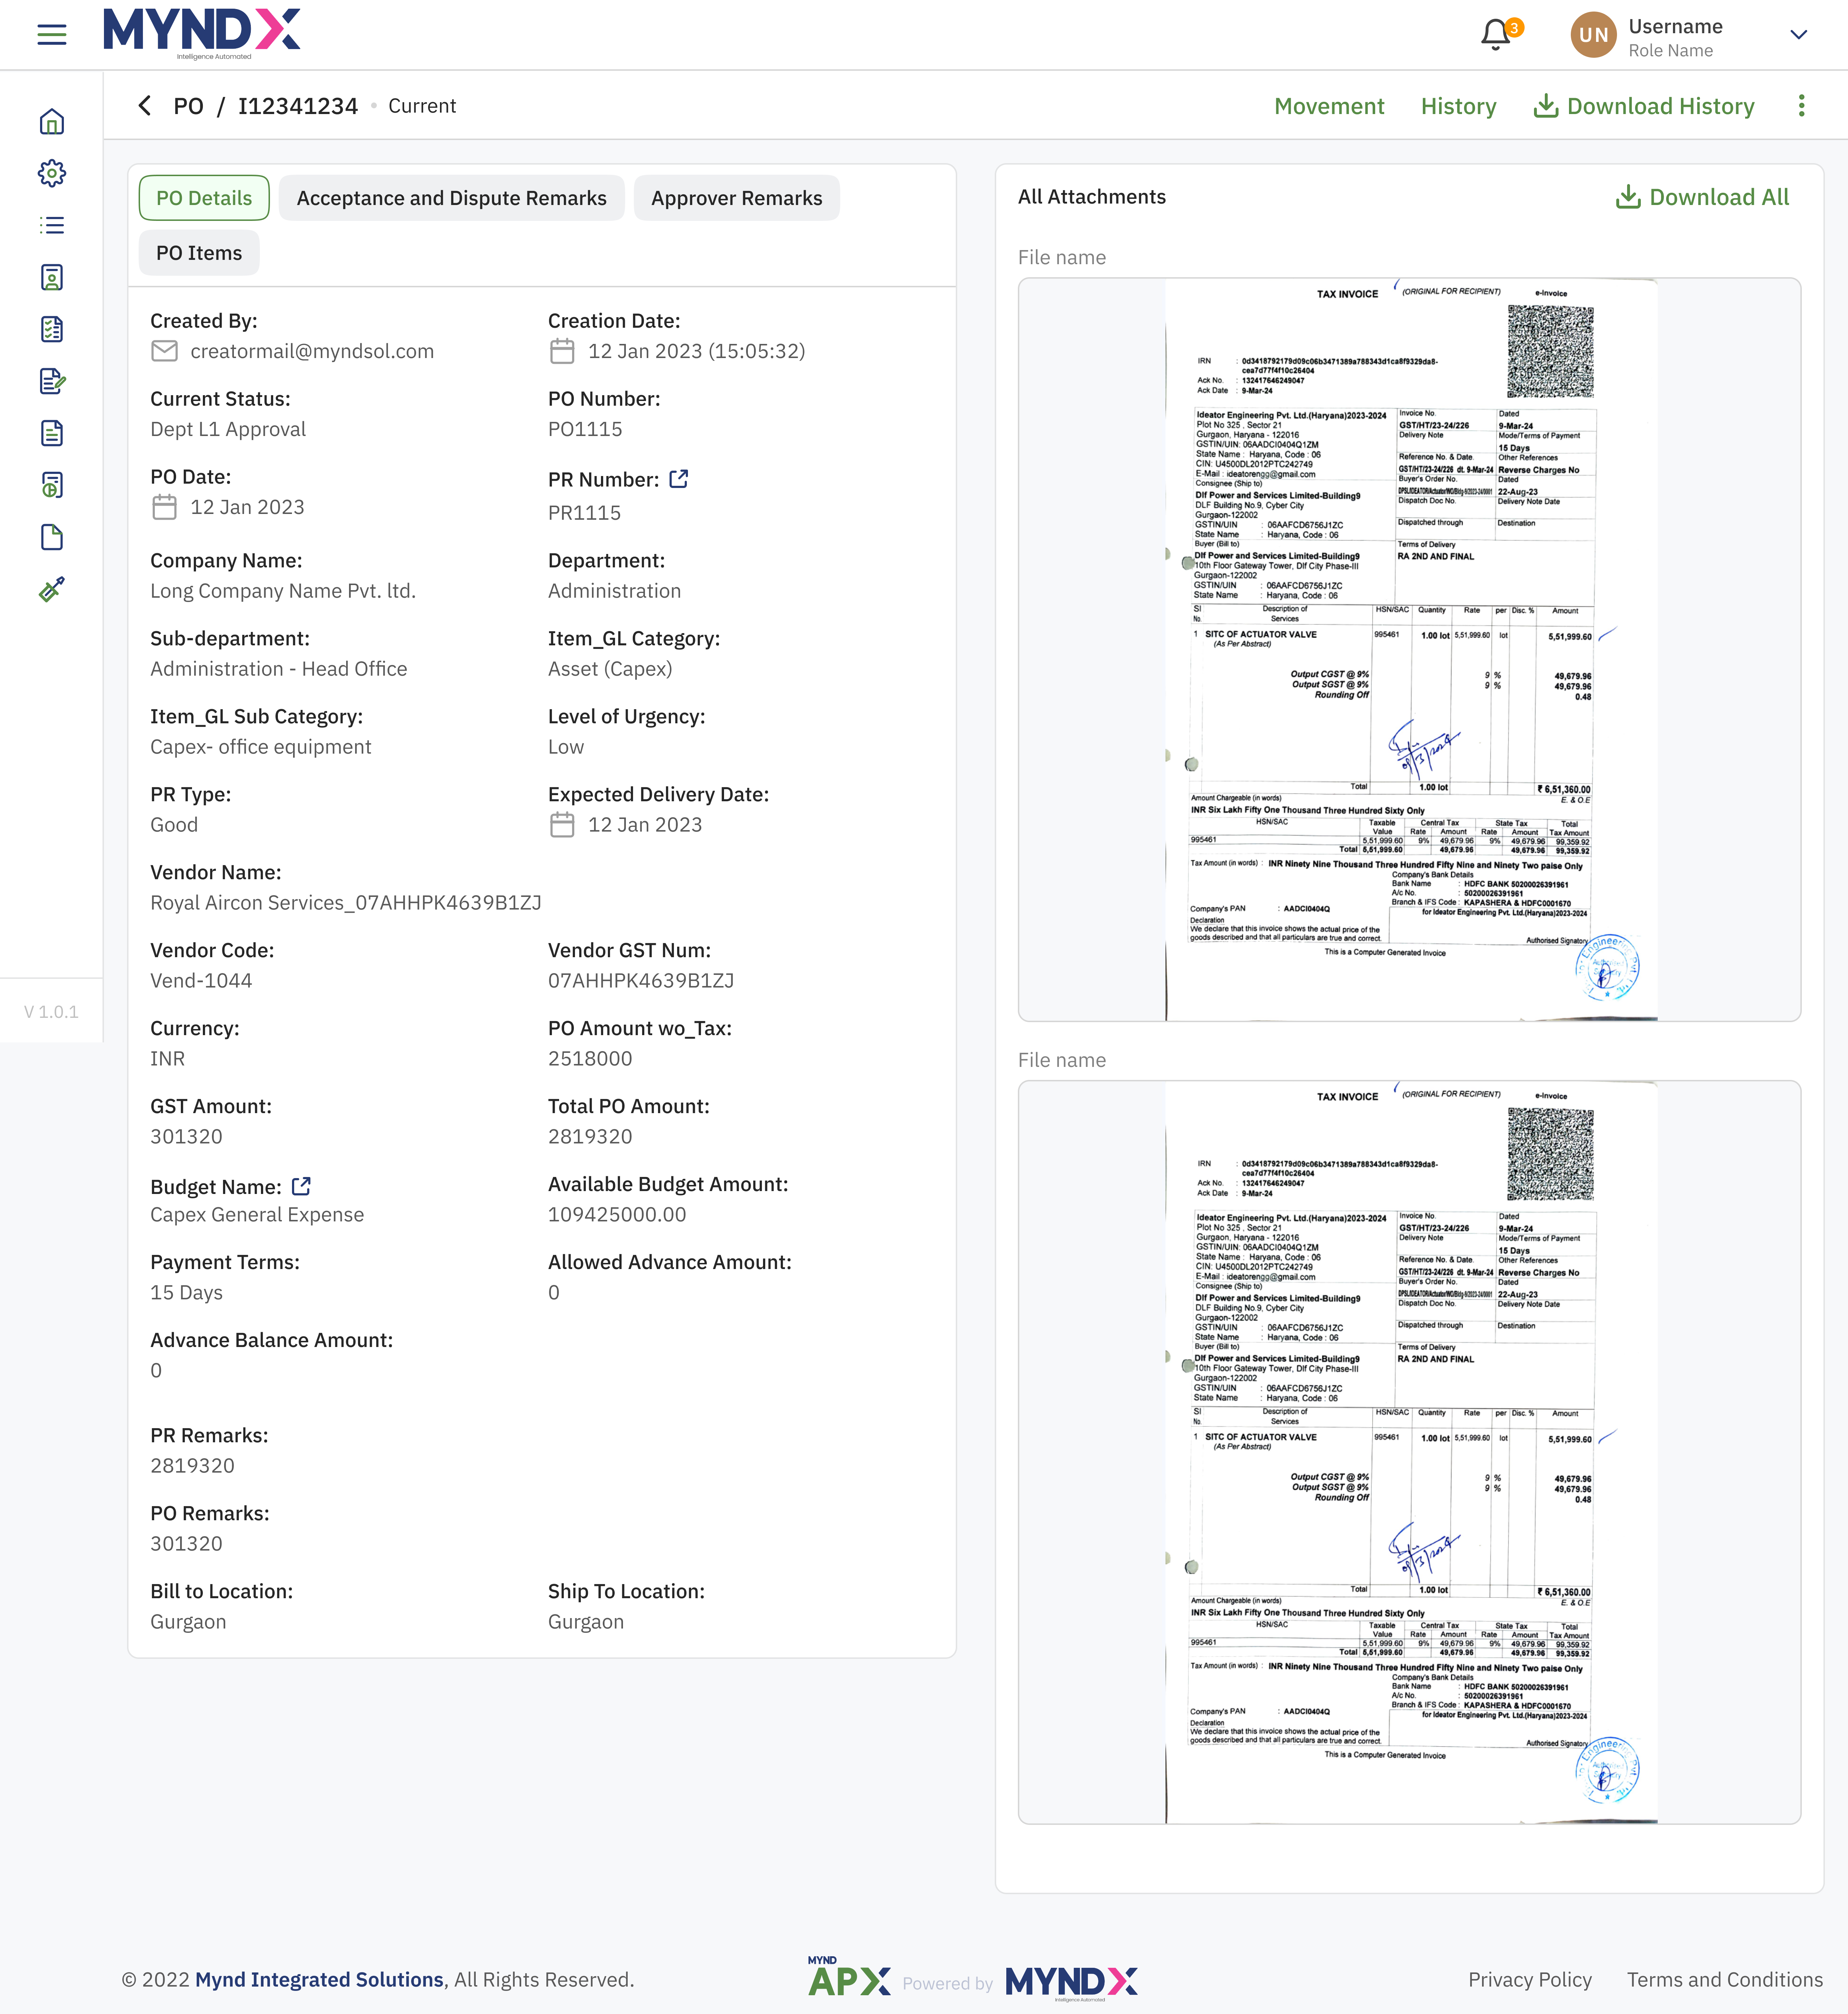Click the notification bell icon
Image resolution: width=1848 pixels, height=2014 pixels.
[x=1495, y=35]
